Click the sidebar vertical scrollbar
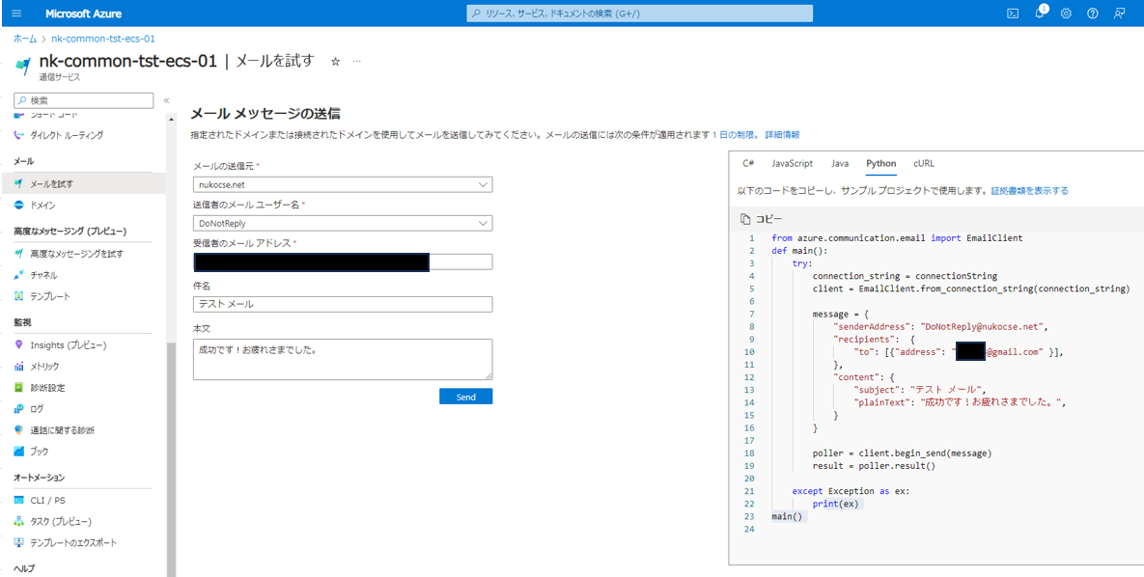This screenshot has height=577, width=1144. pos(171,459)
